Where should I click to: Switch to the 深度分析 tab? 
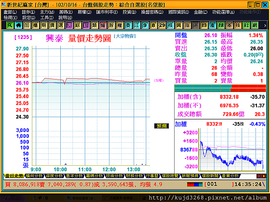coord(54,176)
